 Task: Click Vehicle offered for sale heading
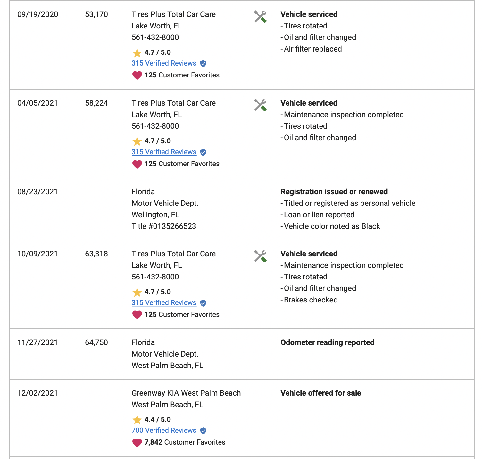pyautogui.click(x=320, y=393)
